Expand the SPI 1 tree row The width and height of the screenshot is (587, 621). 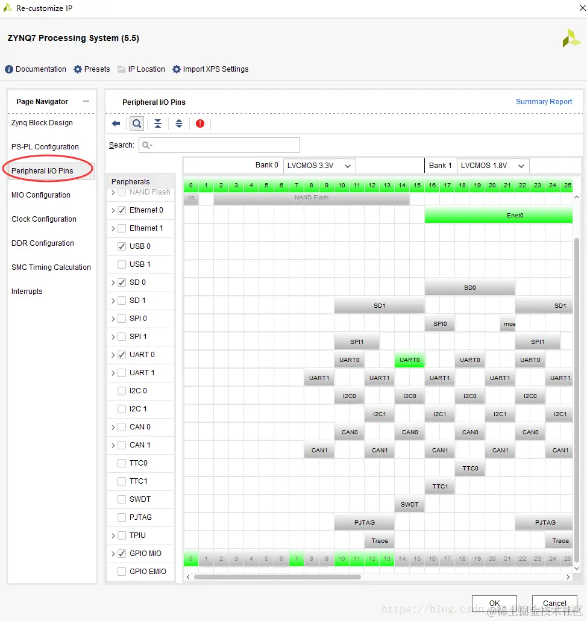(x=113, y=337)
